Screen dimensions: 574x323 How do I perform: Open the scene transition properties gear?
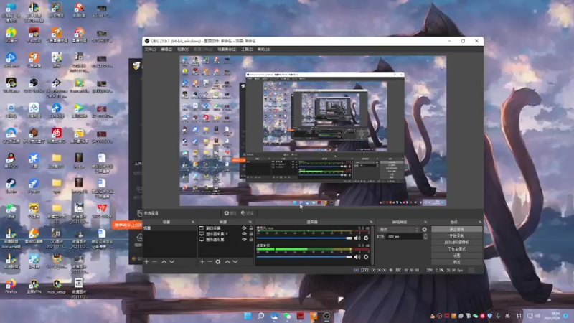[x=424, y=230]
